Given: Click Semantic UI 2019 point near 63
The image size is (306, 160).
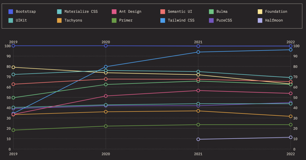Looking at the screenshot, I should (x=13, y=84).
